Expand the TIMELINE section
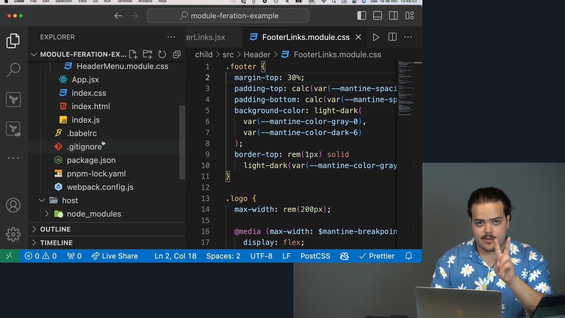Viewport: 565px width, 318px height. tap(56, 243)
